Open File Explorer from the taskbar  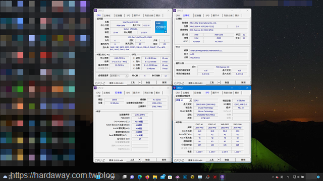click(x=155, y=177)
